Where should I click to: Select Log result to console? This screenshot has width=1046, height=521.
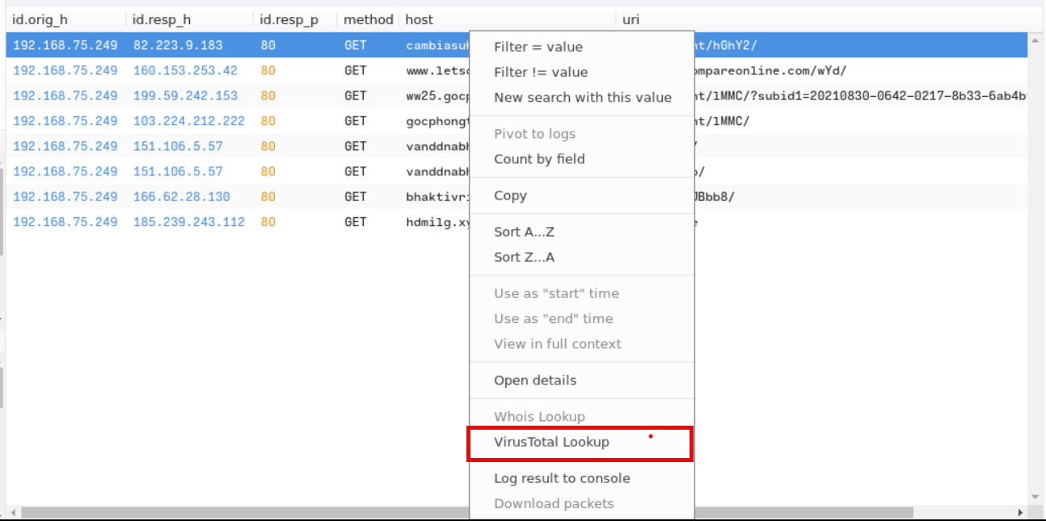pyautogui.click(x=562, y=478)
